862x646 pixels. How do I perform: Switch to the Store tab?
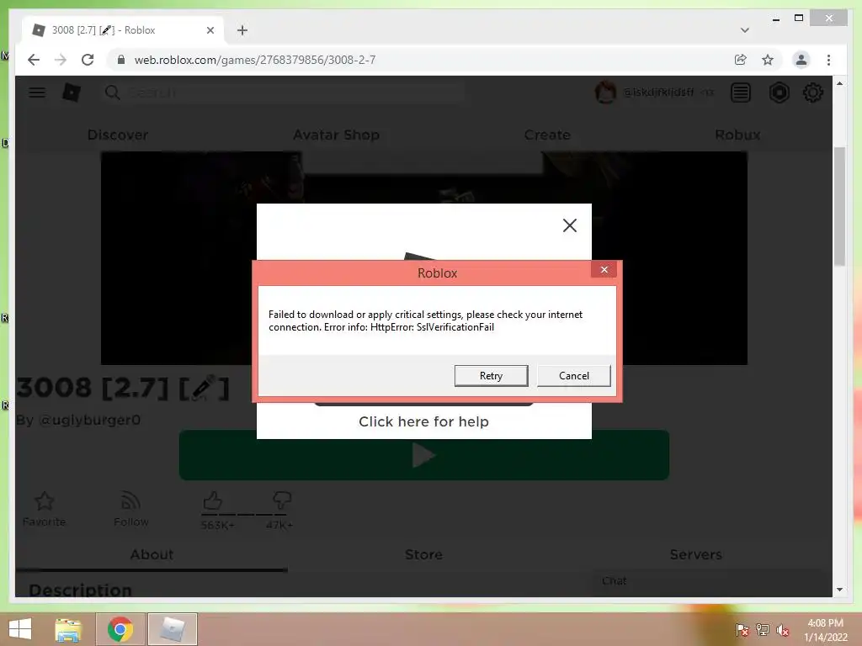click(424, 554)
